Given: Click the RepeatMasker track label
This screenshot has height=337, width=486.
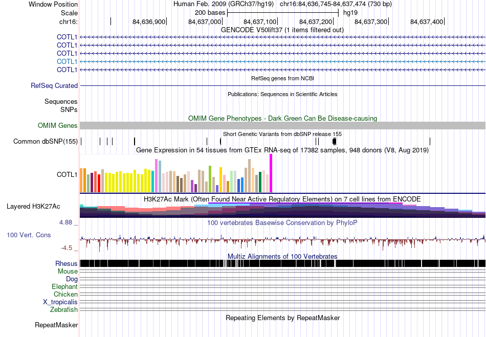Looking at the screenshot, I should click(x=56, y=325).
